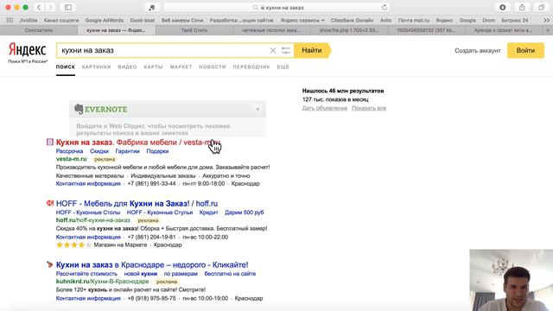Select the Поиск tab
This screenshot has width=553, height=311.
point(66,67)
